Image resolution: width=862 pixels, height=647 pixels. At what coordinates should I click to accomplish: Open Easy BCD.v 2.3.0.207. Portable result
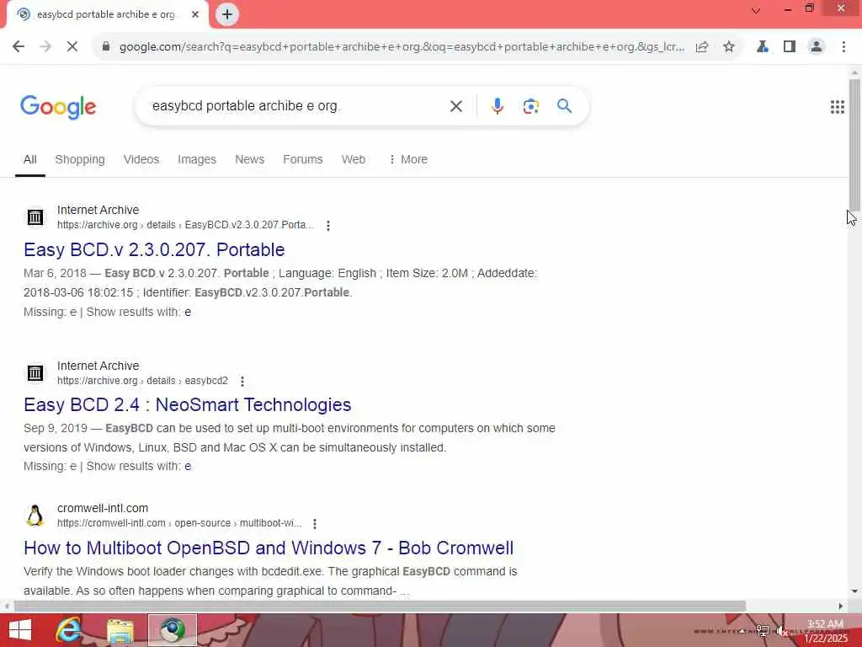coord(154,249)
